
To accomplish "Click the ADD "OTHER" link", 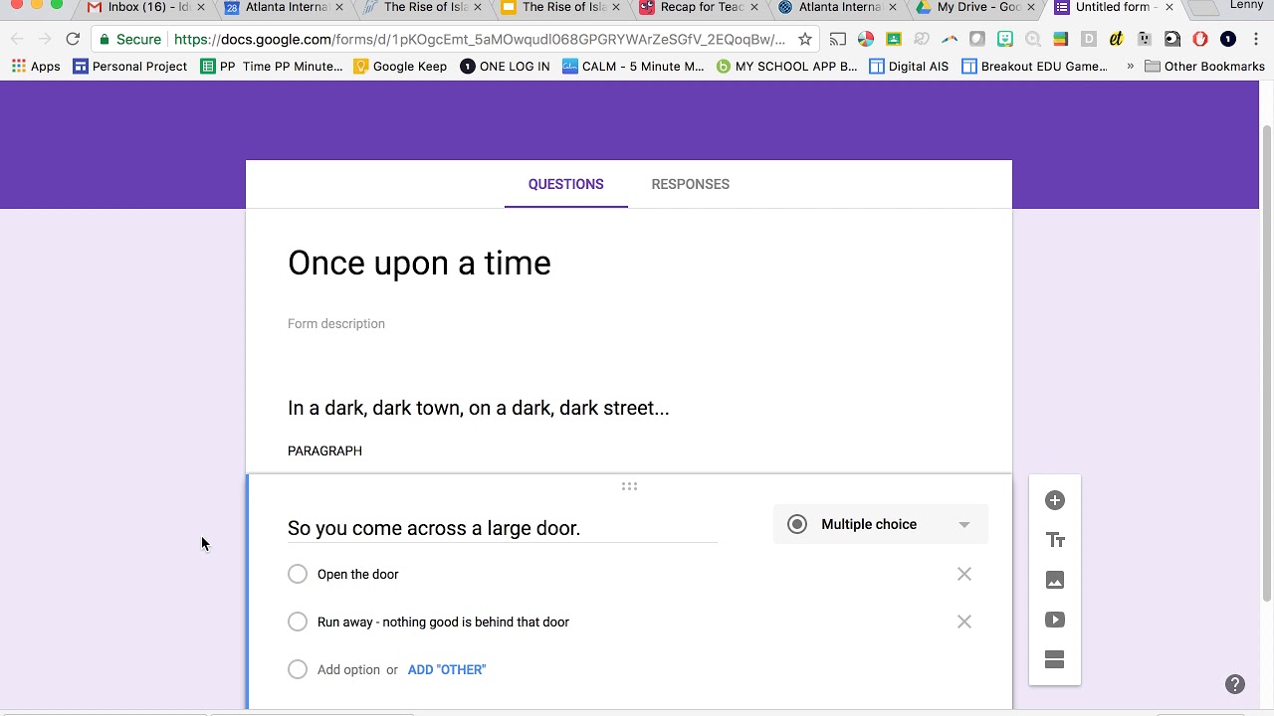I will tap(447, 669).
